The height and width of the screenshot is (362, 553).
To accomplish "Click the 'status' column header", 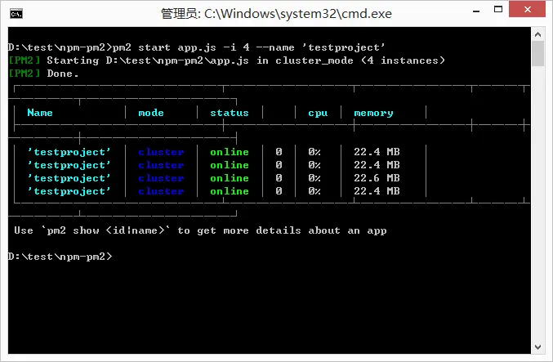I will (x=230, y=113).
